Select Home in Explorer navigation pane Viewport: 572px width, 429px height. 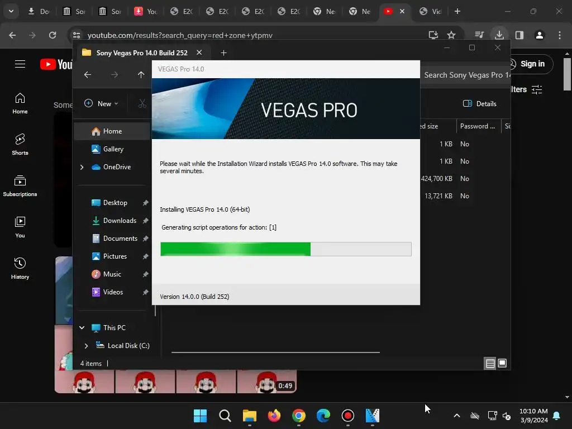112,131
